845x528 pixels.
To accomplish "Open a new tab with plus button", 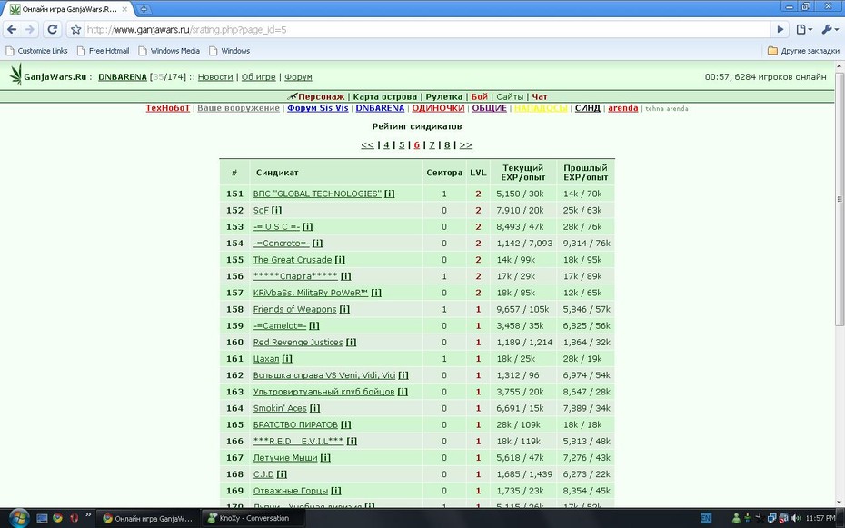I will coord(144,9).
